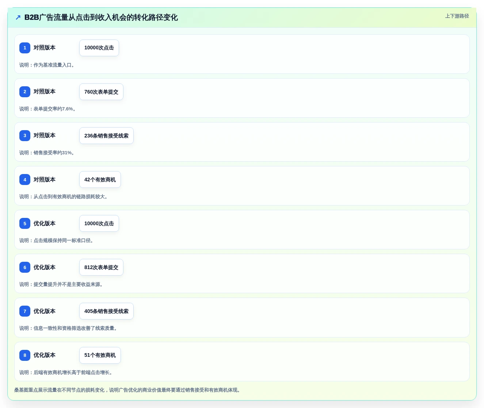The height and width of the screenshot is (408, 484).
Task: Click step badge number 1
Action: (x=25, y=48)
